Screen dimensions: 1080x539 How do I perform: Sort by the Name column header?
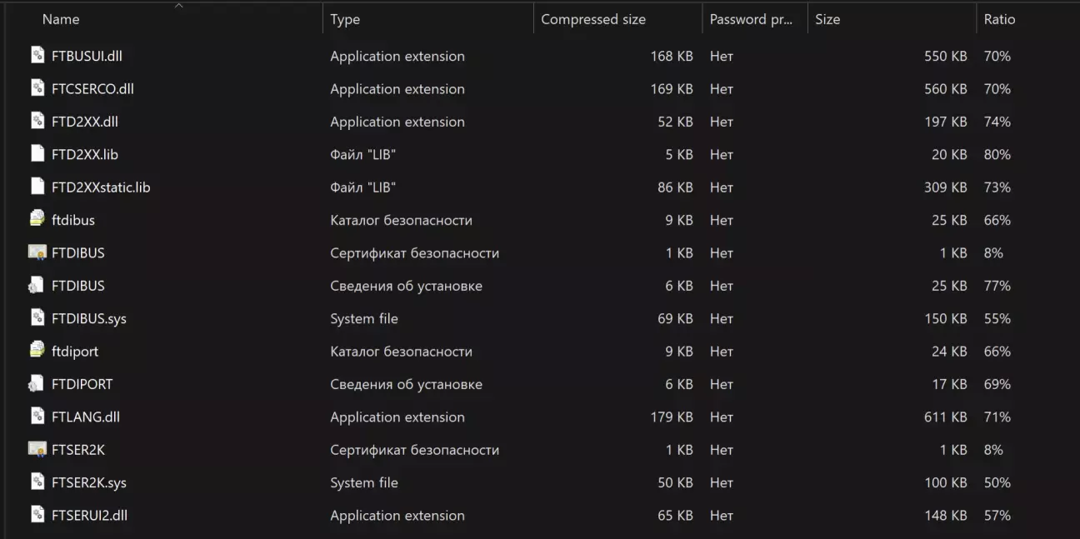click(61, 19)
